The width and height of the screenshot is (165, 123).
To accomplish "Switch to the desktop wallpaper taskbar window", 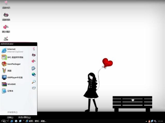I will 36,121.
